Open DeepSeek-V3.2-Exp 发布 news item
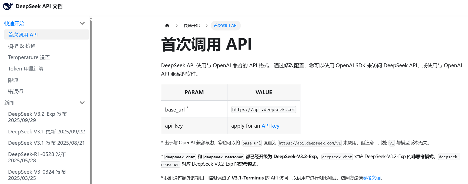Image resolution: width=468 pixels, height=184 pixels. pyautogui.click(x=37, y=117)
